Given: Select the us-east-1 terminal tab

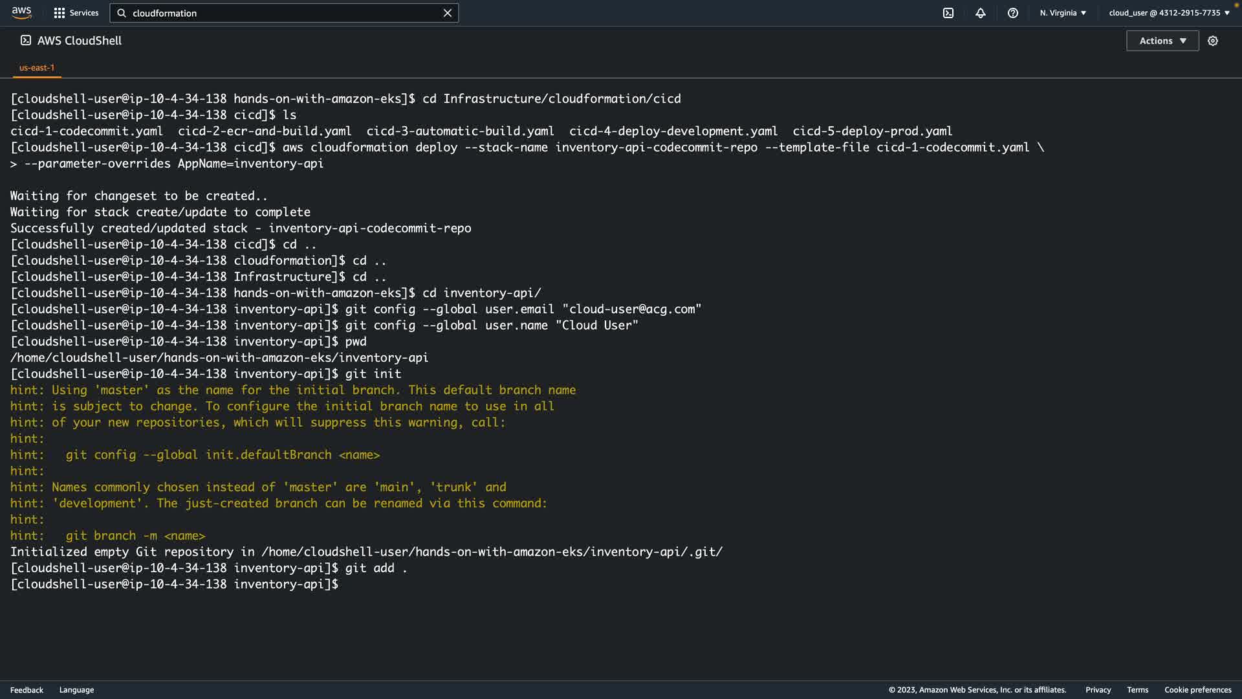Looking at the screenshot, I should pyautogui.click(x=37, y=67).
